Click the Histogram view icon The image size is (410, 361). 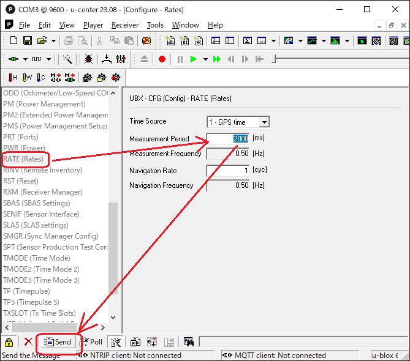[335, 41]
